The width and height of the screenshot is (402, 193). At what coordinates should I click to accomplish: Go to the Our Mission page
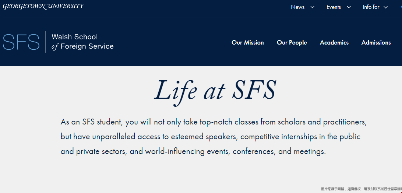[x=248, y=43]
